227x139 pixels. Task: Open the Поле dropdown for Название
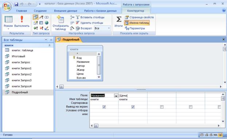[x=116, y=95]
